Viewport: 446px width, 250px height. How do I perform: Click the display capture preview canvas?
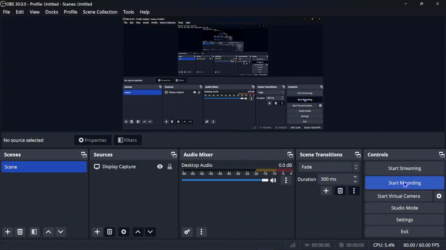point(223,74)
